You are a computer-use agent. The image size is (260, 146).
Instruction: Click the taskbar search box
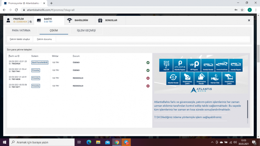[x=42, y=142]
